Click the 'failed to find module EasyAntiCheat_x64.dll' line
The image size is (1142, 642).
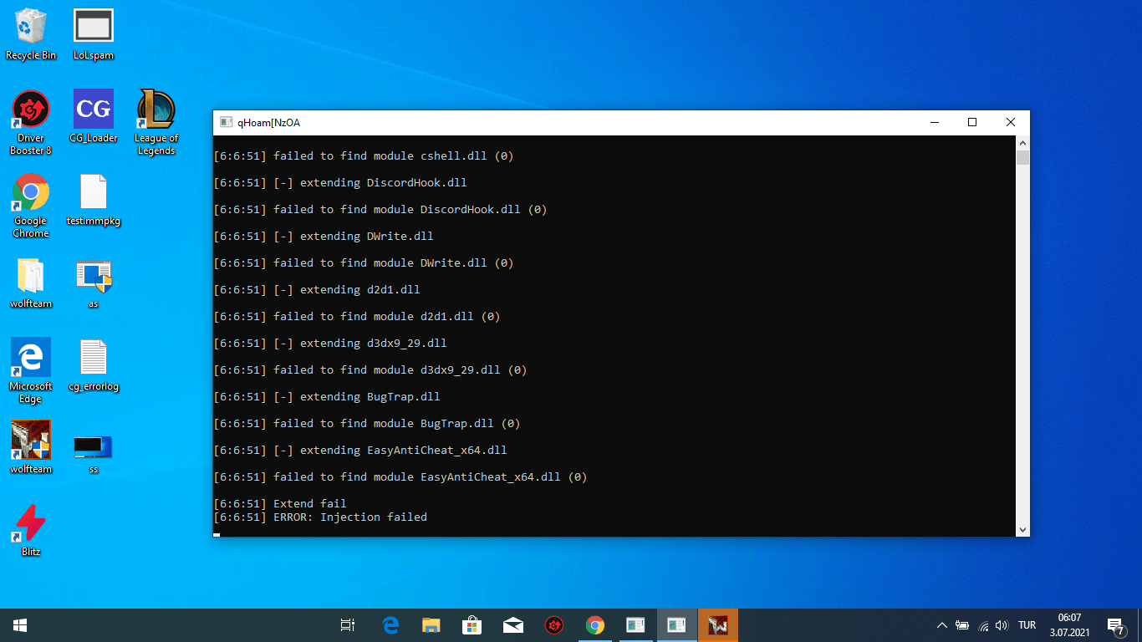(400, 477)
